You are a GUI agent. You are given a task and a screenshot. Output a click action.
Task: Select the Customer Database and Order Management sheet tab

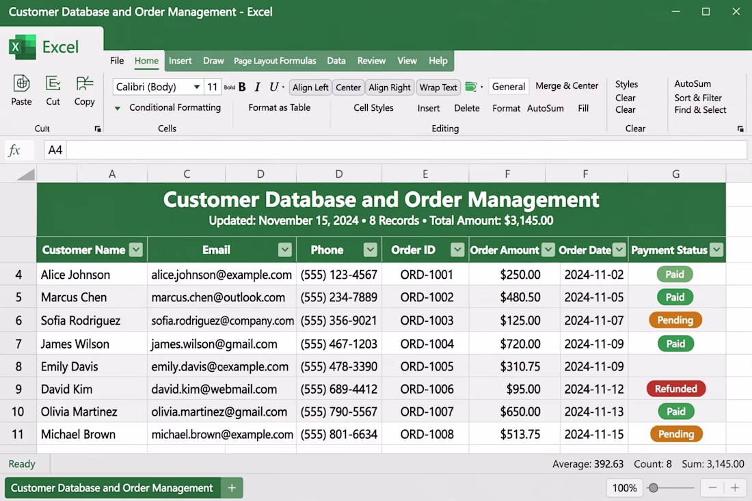[x=112, y=487]
